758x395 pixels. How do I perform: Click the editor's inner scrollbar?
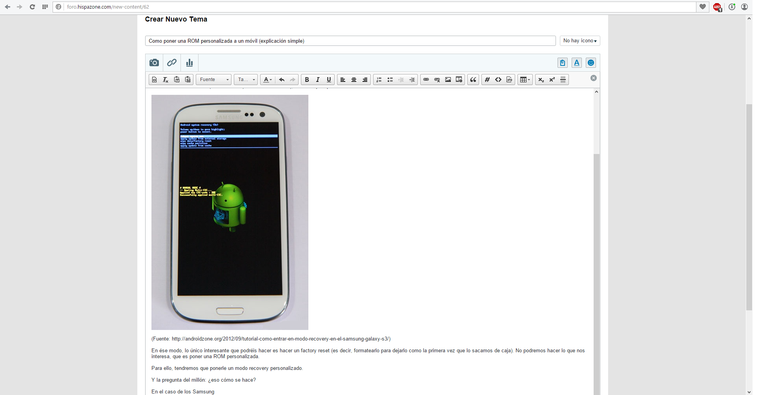click(596, 274)
